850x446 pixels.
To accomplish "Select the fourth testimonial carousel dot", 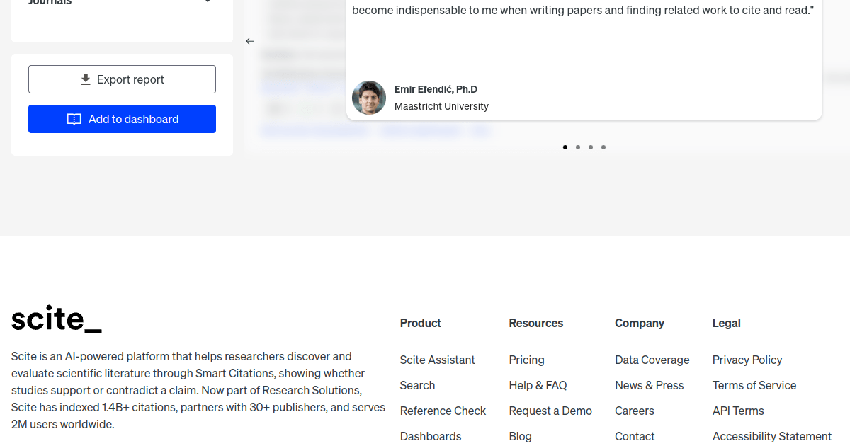I will point(603,147).
